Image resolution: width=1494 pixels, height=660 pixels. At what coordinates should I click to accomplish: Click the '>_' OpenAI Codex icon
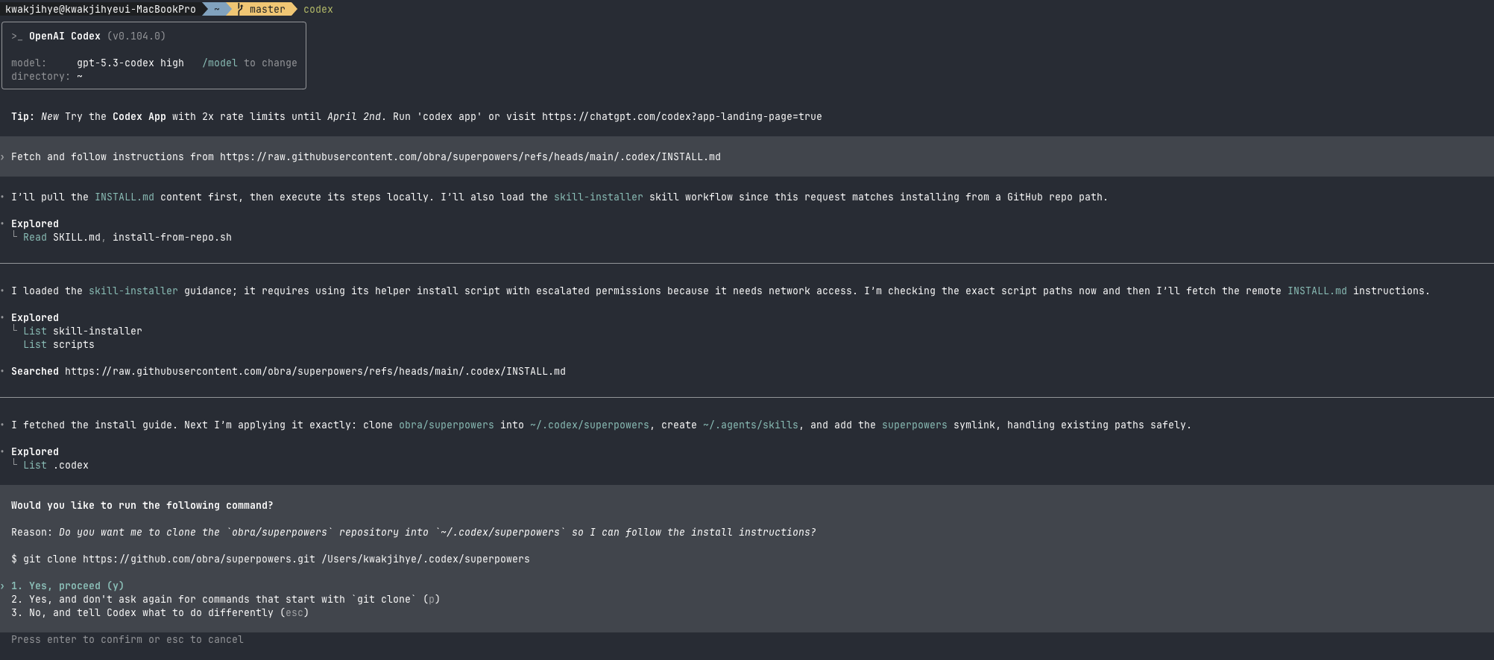(16, 36)
